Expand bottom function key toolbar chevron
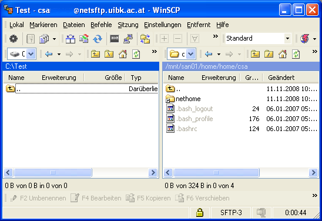Screen dimensions: 322x221 click(314, 195)
